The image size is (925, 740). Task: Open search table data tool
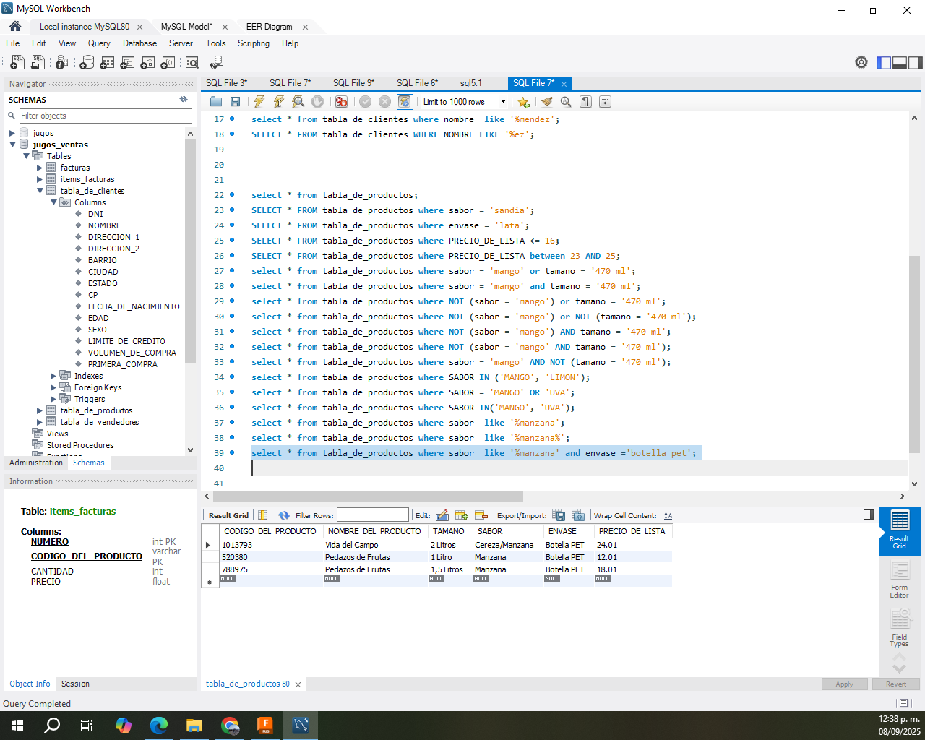click(x=192, y=63)
